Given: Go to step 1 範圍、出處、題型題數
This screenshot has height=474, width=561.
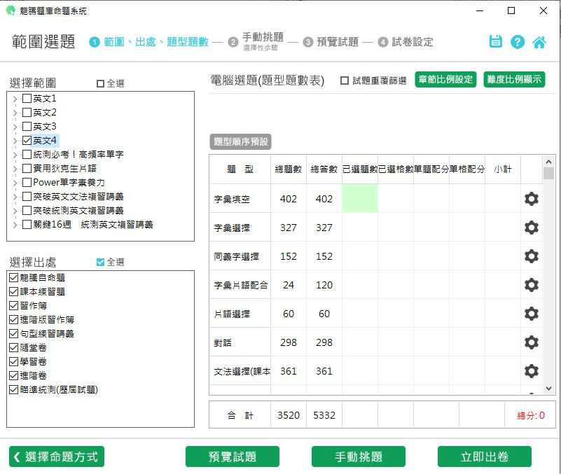Looking at the screenshot, I should (149, 42).
